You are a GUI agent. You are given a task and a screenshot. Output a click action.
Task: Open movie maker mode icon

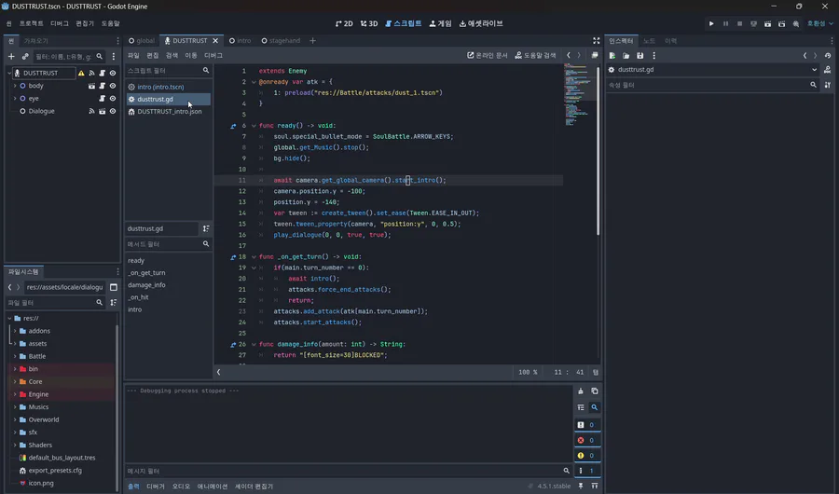(796, 23)
